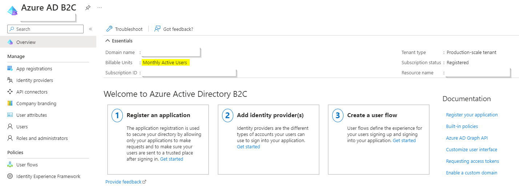Viewport: 519px width, 186px height.
Task: Click the Troubleshoot wrench icon
Action: click(109, 29)
